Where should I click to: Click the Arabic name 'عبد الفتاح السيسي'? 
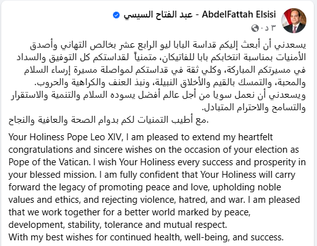[x=158, y=15]
